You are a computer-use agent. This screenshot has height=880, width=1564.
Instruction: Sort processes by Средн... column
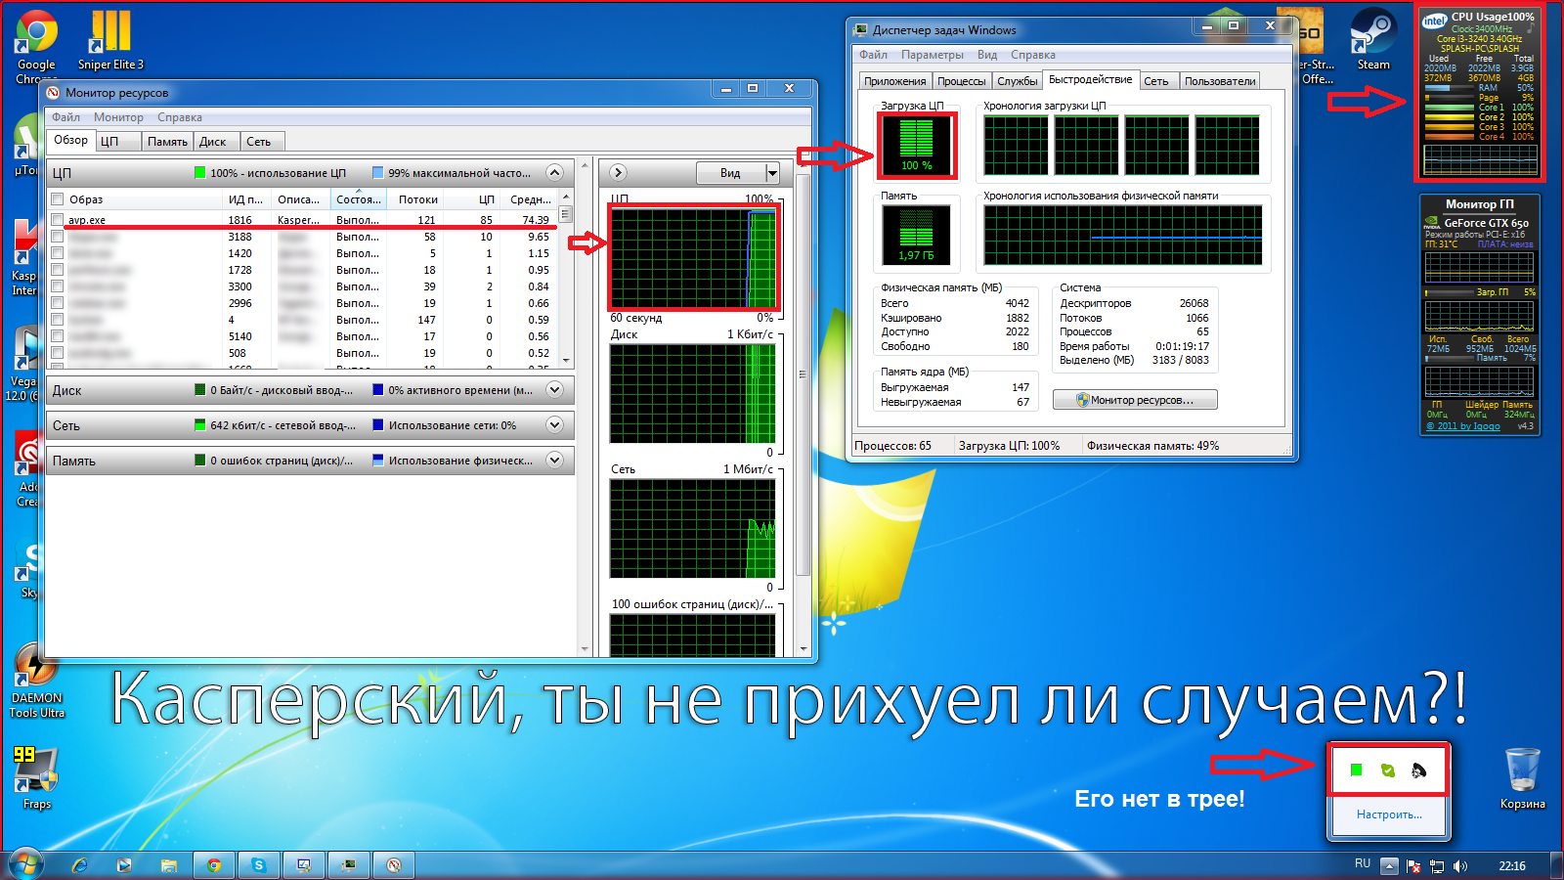(x=530, y=199)
